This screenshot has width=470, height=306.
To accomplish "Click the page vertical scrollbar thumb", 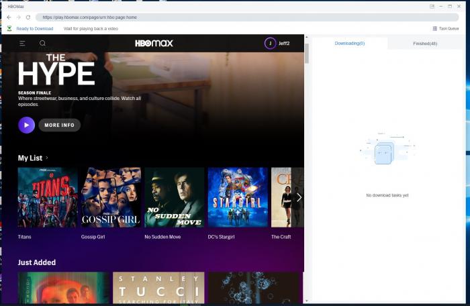I will click(307, 53).
